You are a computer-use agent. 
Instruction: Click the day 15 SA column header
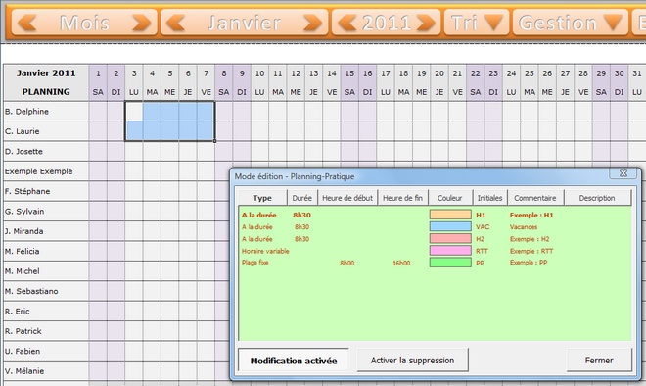tap(349, 82)
